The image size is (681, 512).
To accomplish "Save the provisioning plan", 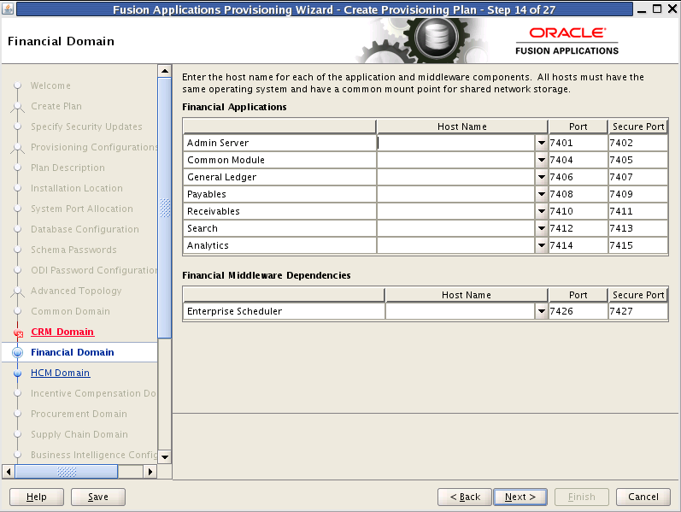I will tap(98, 497).
